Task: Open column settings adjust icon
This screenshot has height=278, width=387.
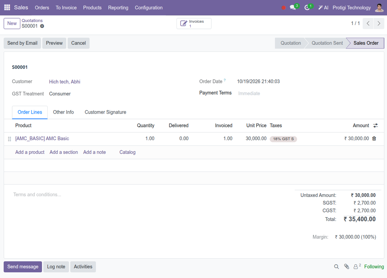Action: 375,125
